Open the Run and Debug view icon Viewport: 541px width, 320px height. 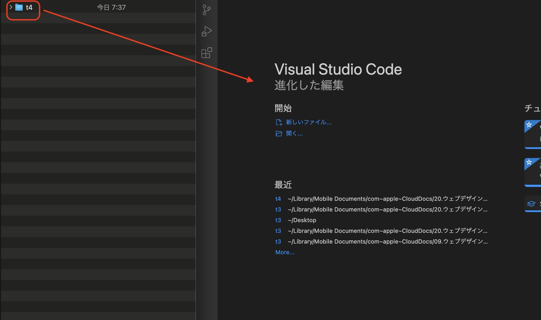click(206, 31)
